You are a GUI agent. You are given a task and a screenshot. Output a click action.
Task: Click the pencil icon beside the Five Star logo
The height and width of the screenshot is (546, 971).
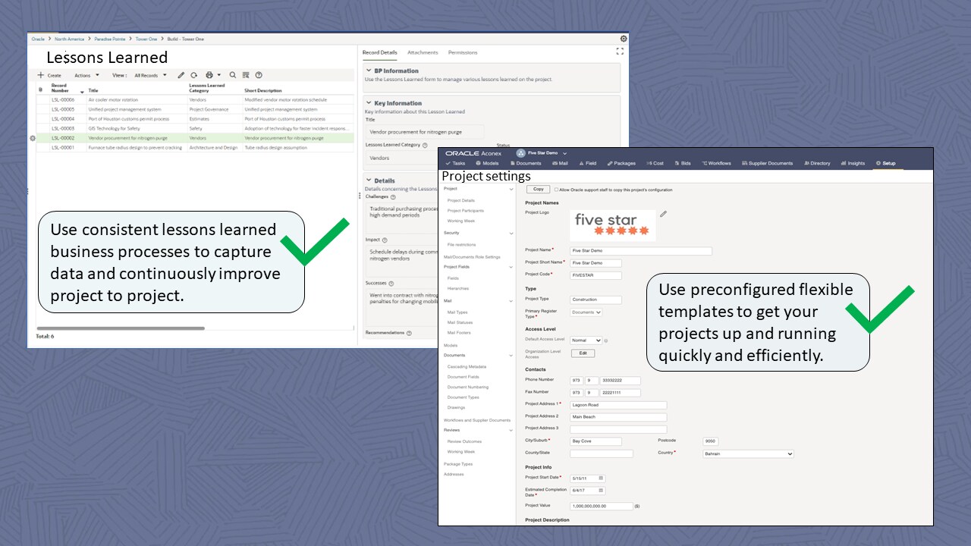(x=663, y=214)
